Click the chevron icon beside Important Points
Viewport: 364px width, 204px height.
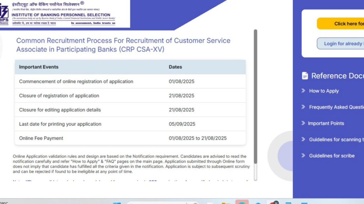[303, 123]
